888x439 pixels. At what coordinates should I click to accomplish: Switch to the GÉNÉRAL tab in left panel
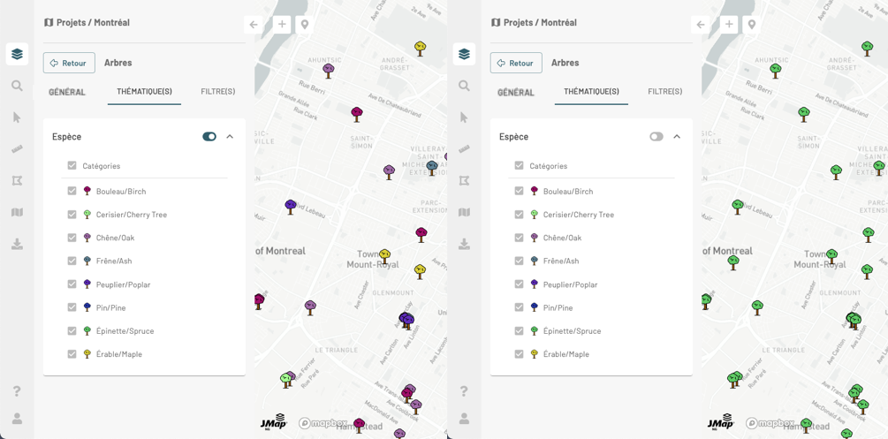point(67,92)
